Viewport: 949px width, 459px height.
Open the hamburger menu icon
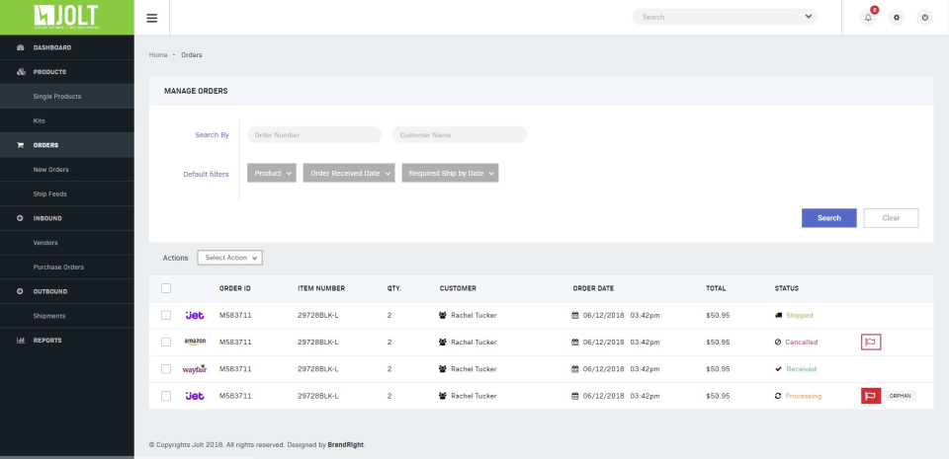152,18
